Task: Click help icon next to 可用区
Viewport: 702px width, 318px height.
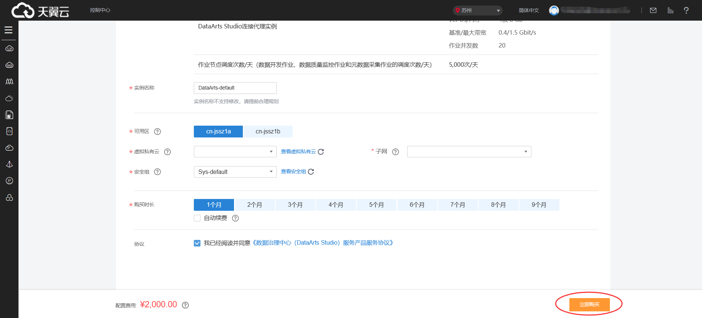Action: tap(157, 132)
